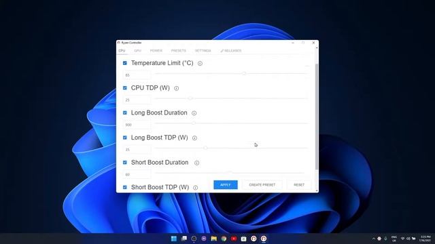This screenshot has height=244, width=435.
Task: Open the SETTINGS tab
Action: point(203,51)
